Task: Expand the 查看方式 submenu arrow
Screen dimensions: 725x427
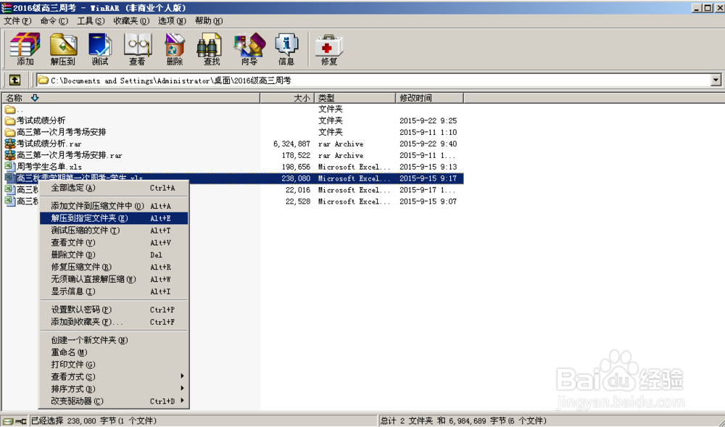Action: point(182,376)
